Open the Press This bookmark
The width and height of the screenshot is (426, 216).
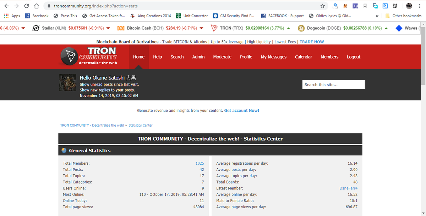[65, 16]
